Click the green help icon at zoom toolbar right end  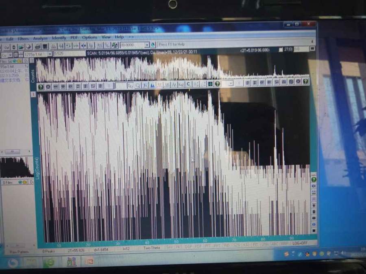coord(305,81)
